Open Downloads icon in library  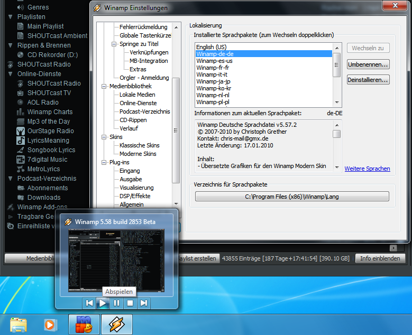(x=20, y=198)
